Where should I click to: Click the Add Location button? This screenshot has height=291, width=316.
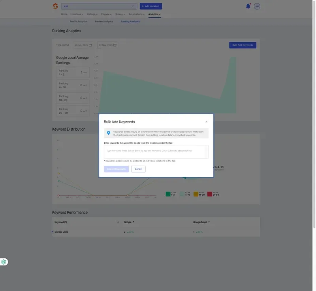tap(151, 6)
